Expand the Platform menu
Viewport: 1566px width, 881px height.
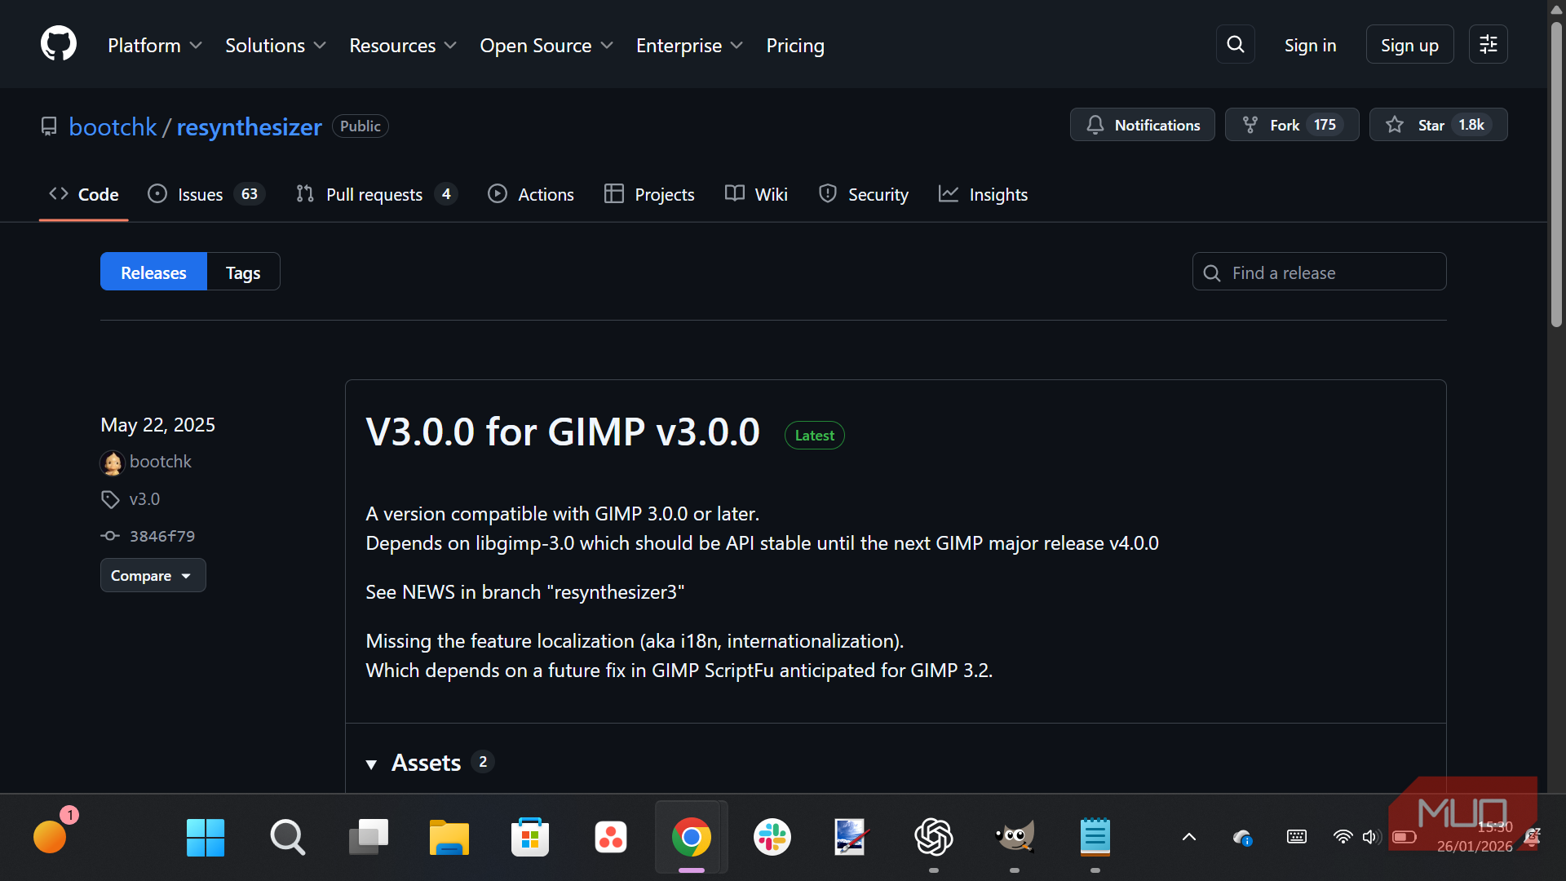(155, 46)
